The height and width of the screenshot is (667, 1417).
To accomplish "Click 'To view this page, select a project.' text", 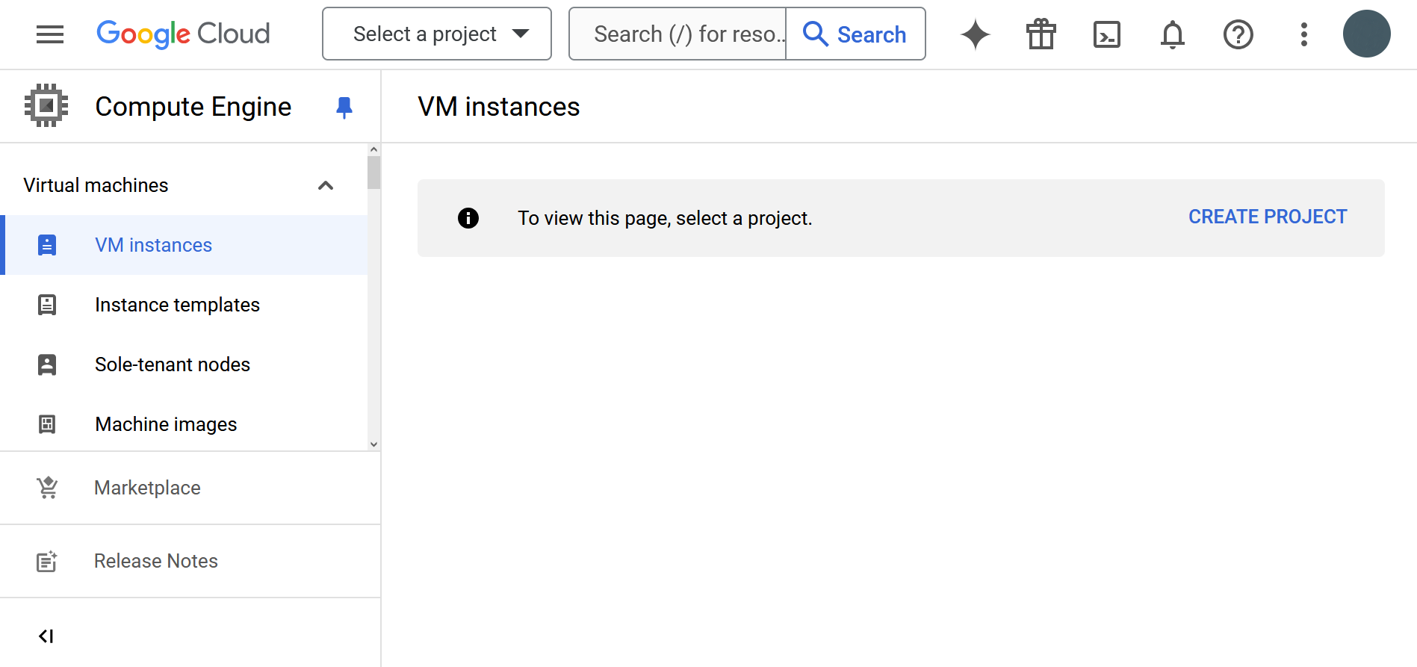I will pyautogui.click(x=665, y=218).
